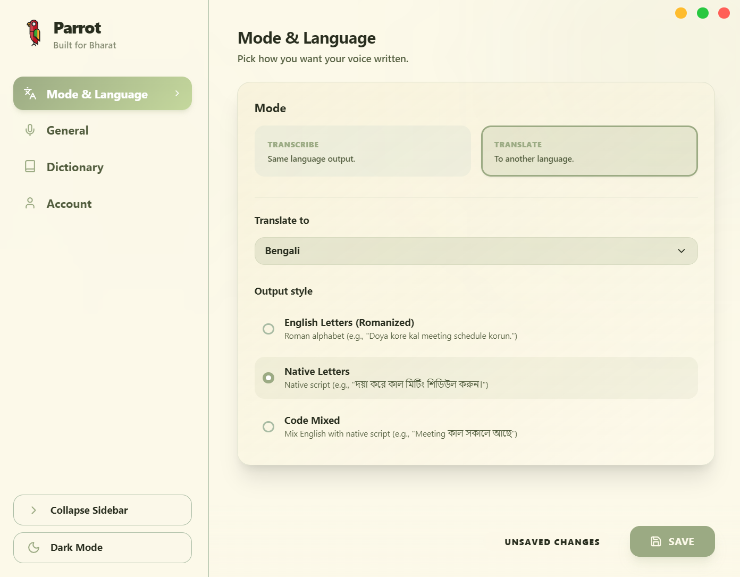Click the person icon next to Account
This screenshot has width=740, height=577.
pos(30,203)
